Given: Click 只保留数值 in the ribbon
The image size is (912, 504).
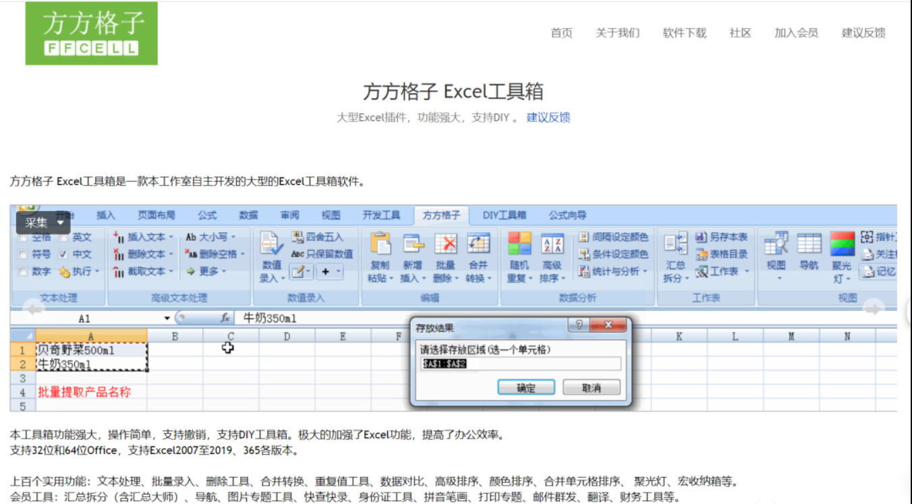Looking at the screenshot, I should 322,254.
